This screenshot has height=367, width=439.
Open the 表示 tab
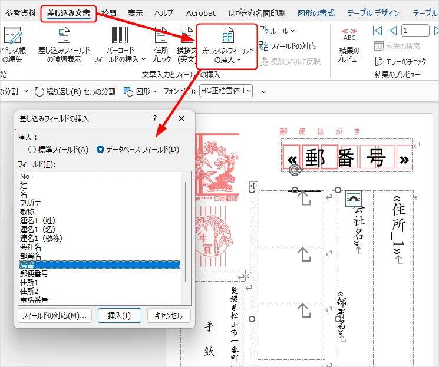[135, 13]
